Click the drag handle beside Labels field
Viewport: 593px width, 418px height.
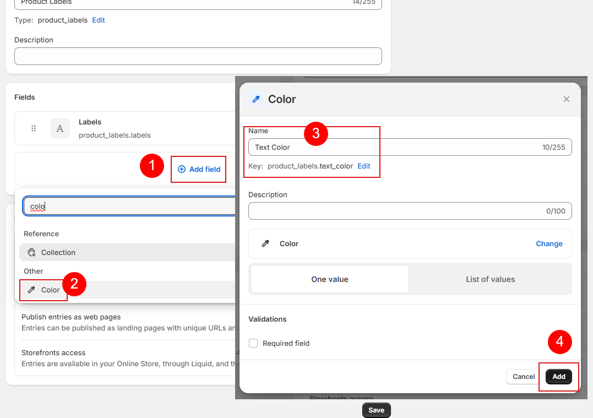click(34, 128)
